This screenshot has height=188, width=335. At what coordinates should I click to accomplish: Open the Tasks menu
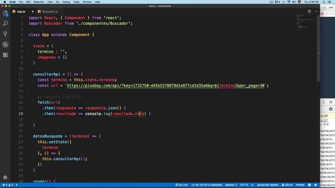[76, 2]
